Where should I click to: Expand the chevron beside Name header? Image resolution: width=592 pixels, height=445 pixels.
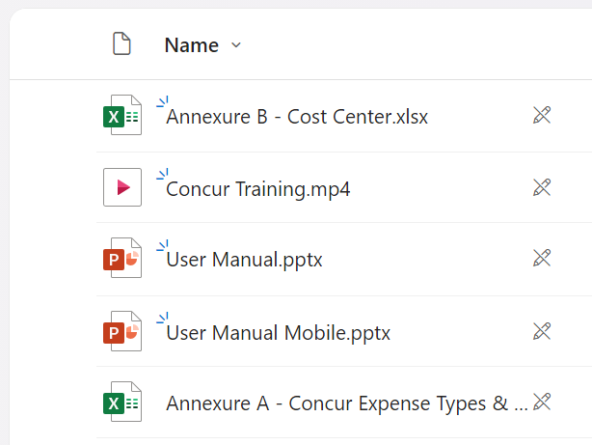[x=237, y=45]
